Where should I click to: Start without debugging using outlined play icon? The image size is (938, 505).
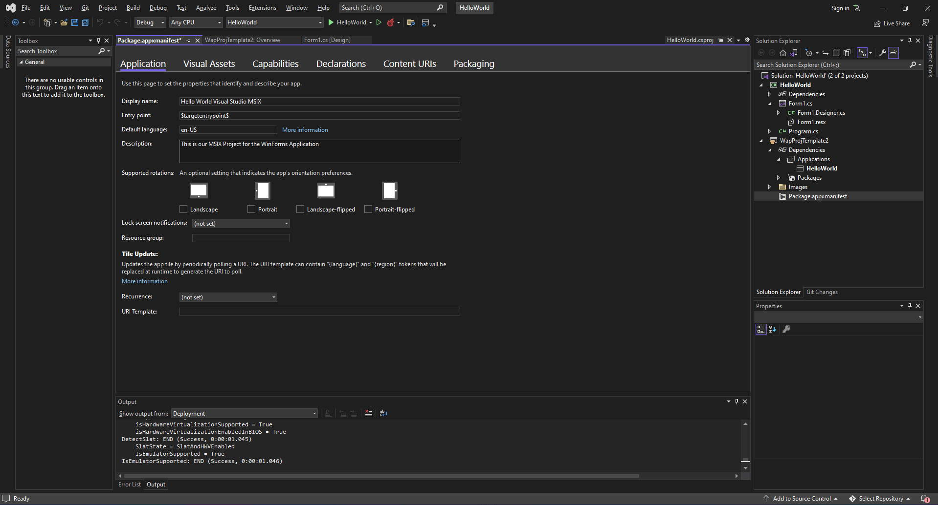click(379, 22)
